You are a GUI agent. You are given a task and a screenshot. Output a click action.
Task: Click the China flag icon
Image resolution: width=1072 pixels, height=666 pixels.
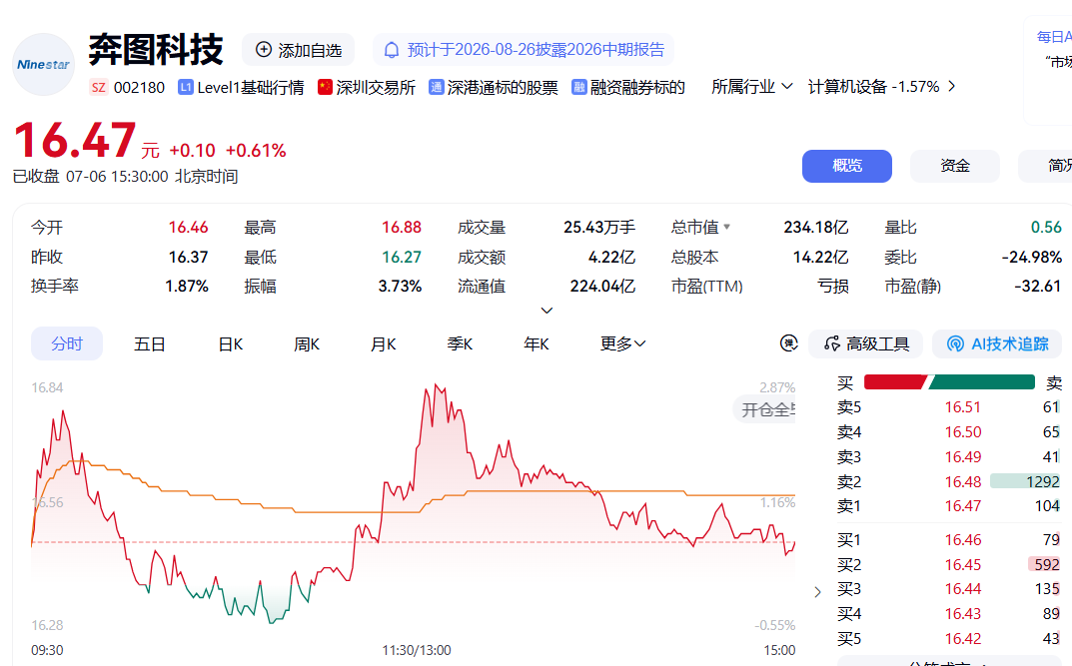(325, 88)
